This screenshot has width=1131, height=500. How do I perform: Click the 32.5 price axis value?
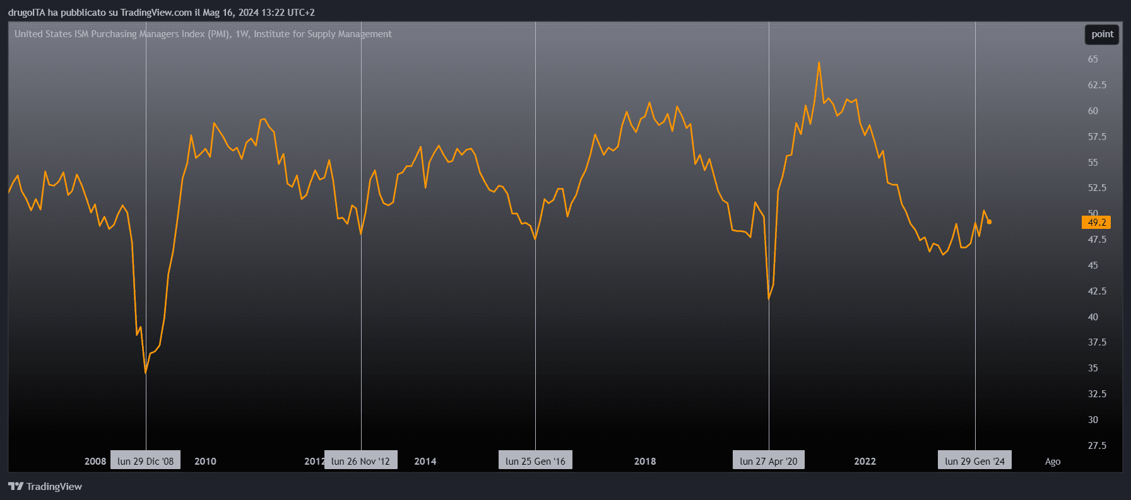coord(1097,394)
